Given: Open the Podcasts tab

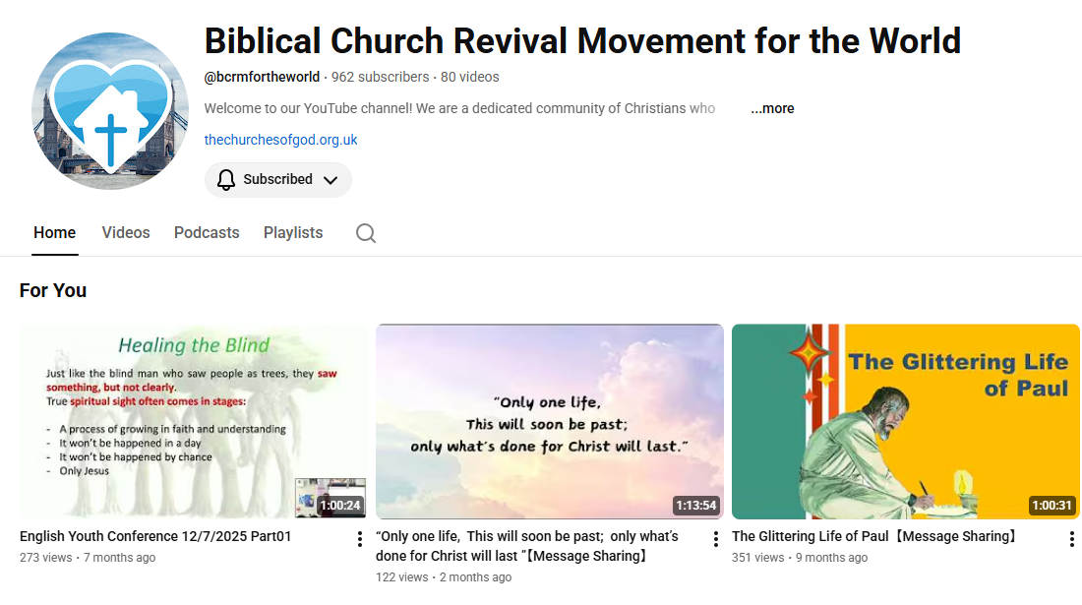Looking at the screenshot, I should coord(207,232).
